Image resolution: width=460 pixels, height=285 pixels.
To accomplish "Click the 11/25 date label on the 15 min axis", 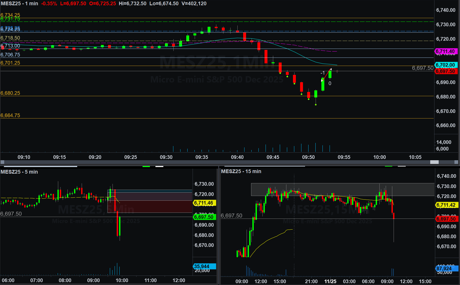I will [x=330, y=281].
